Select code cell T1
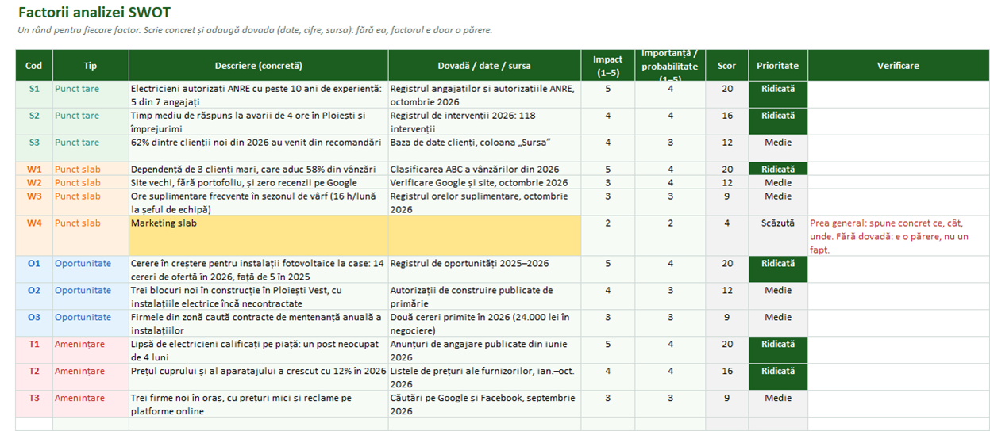This screenshot has width=990, height=431. click(34, 350)
